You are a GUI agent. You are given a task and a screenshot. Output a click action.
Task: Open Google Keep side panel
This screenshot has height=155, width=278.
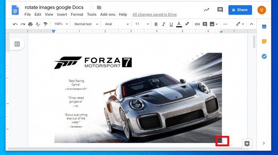pyautogui.click(x=264, y=41)
